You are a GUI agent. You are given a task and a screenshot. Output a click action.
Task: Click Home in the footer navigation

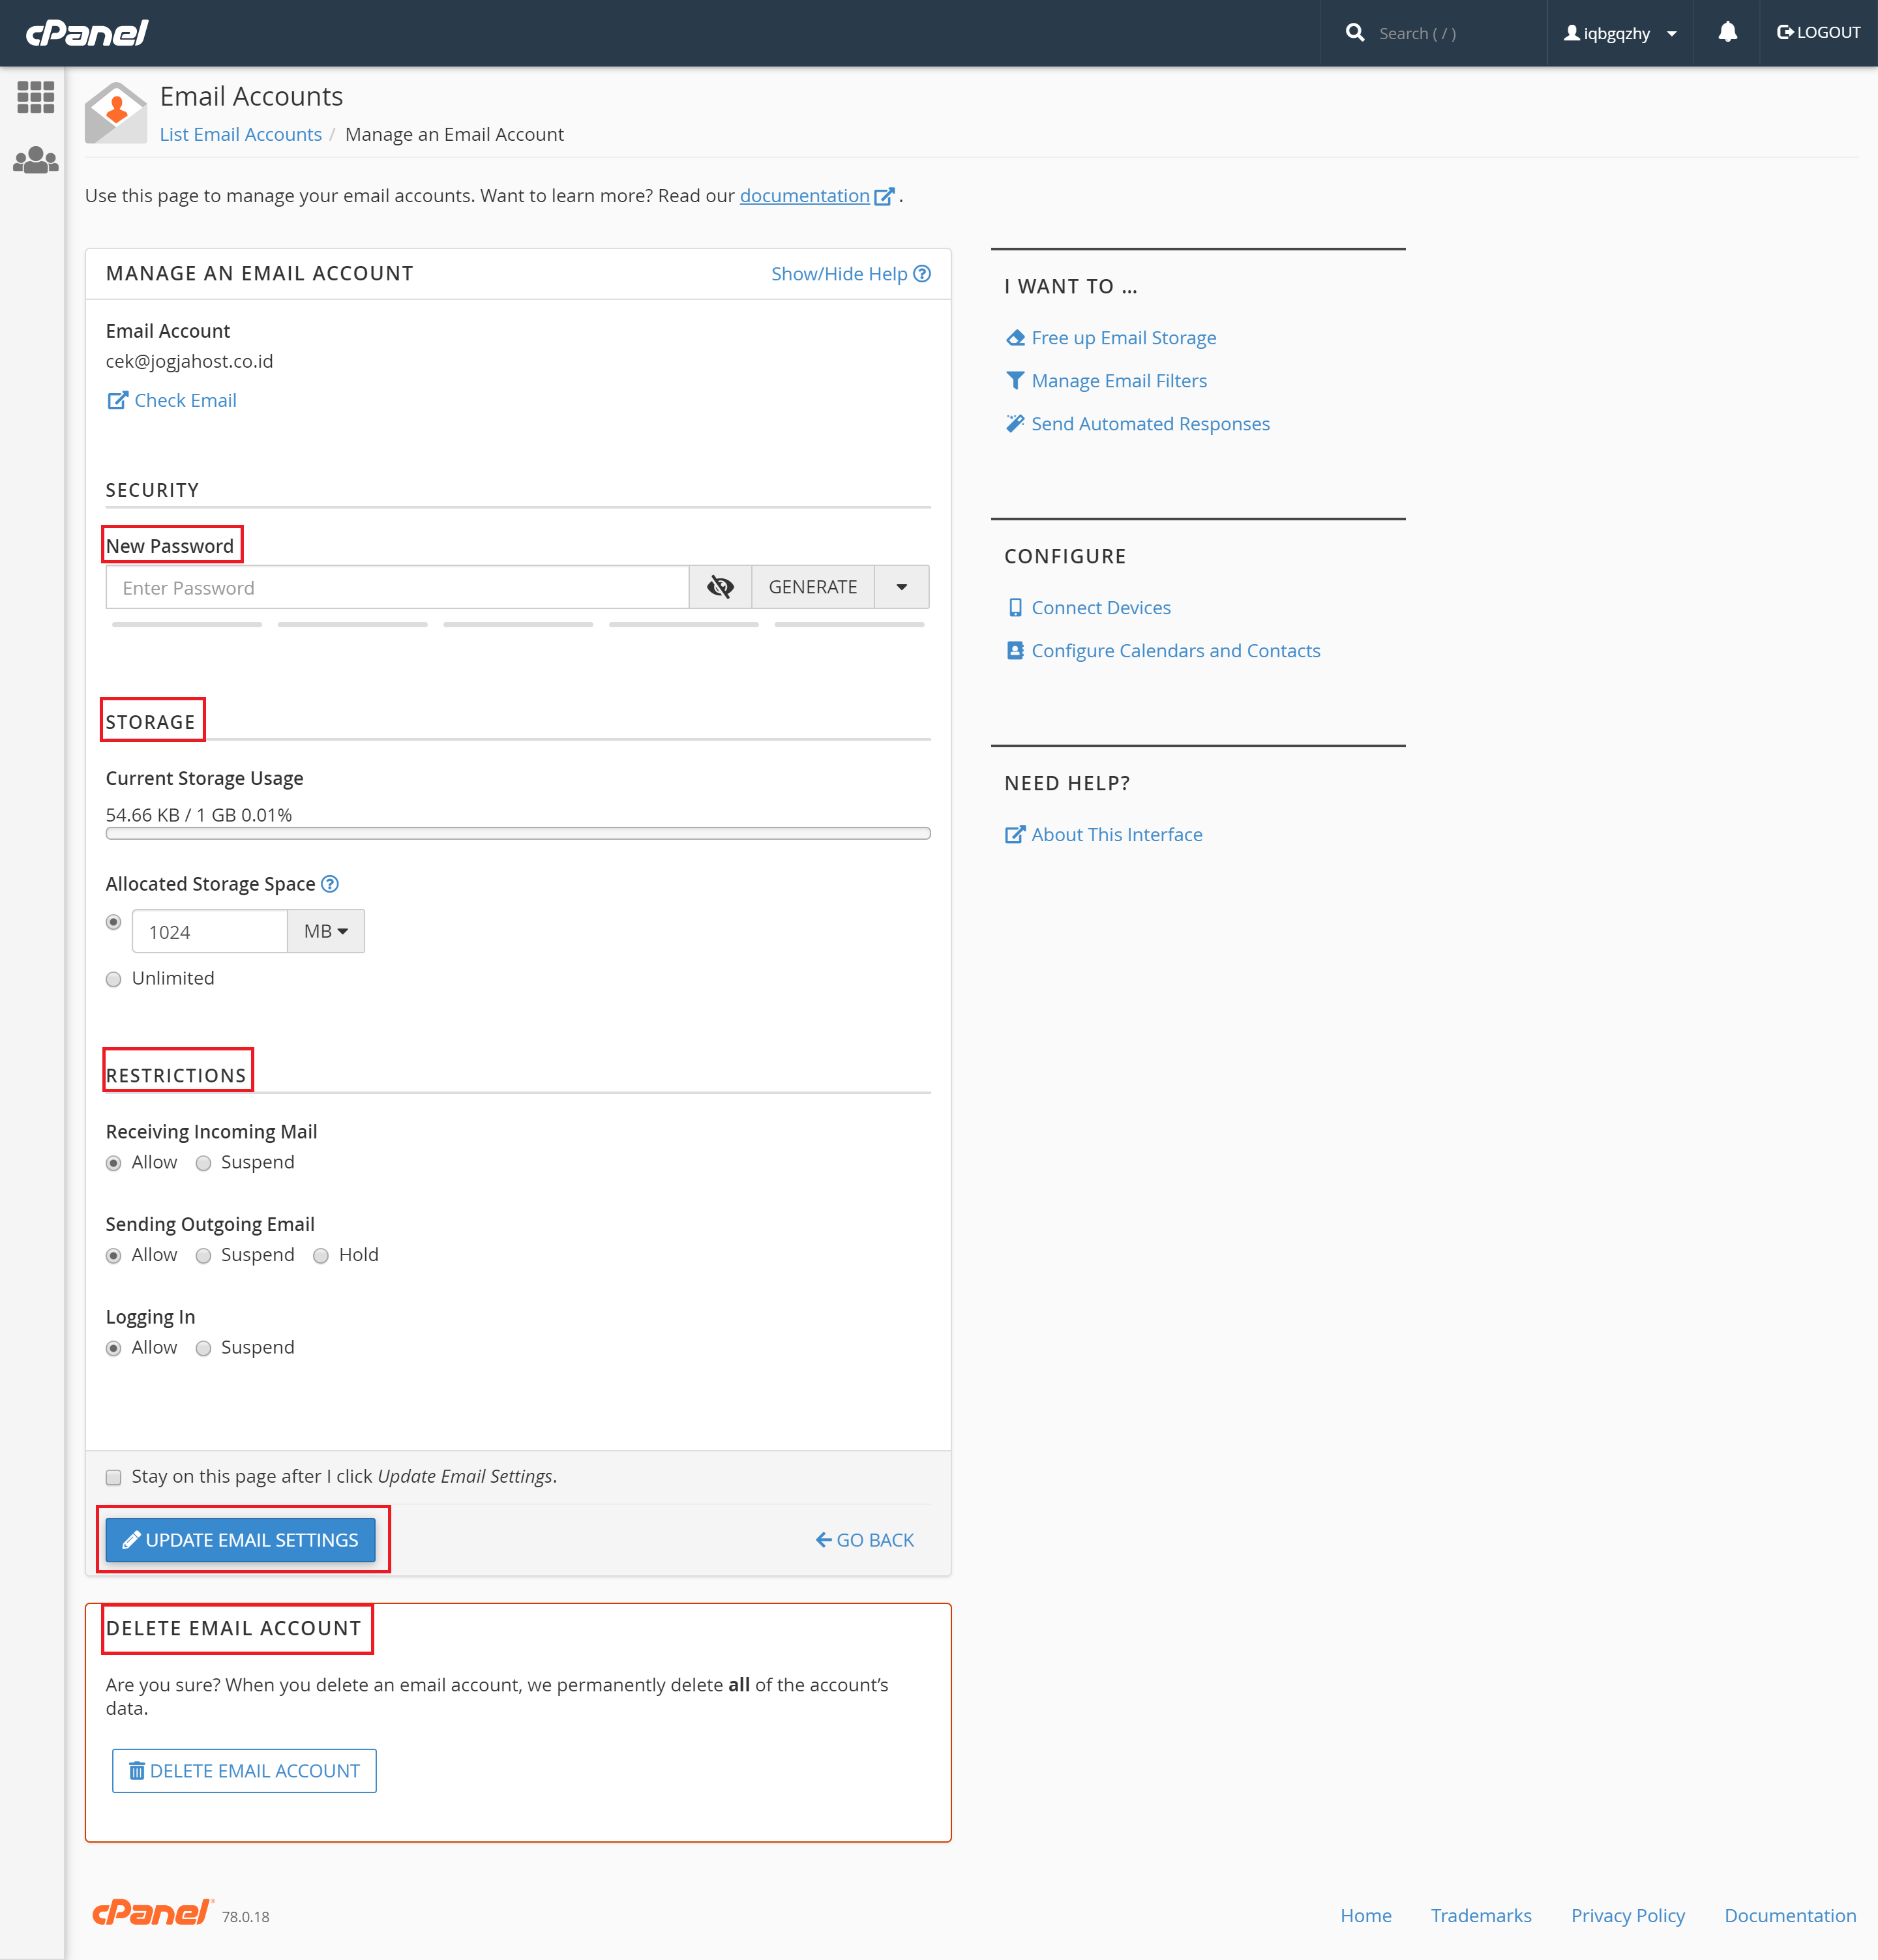click(1366, 1915)
